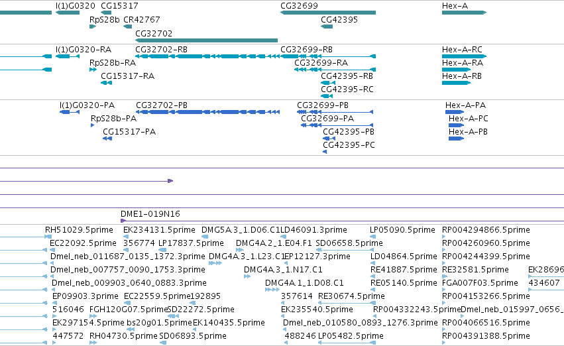564x346 pixels.
Task: Click EST LP05090.5prime
Action: coord(402,230)
